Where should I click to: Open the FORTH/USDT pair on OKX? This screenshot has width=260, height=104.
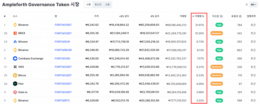[63, 67]
